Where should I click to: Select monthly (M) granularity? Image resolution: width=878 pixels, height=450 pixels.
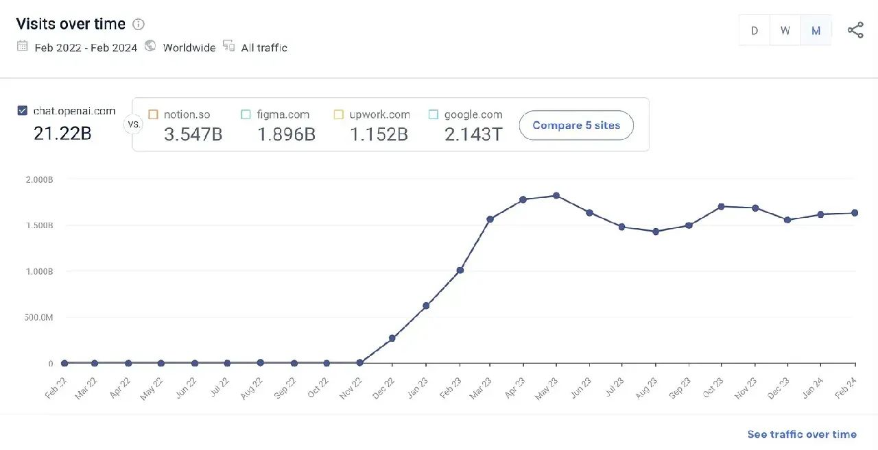816,31
